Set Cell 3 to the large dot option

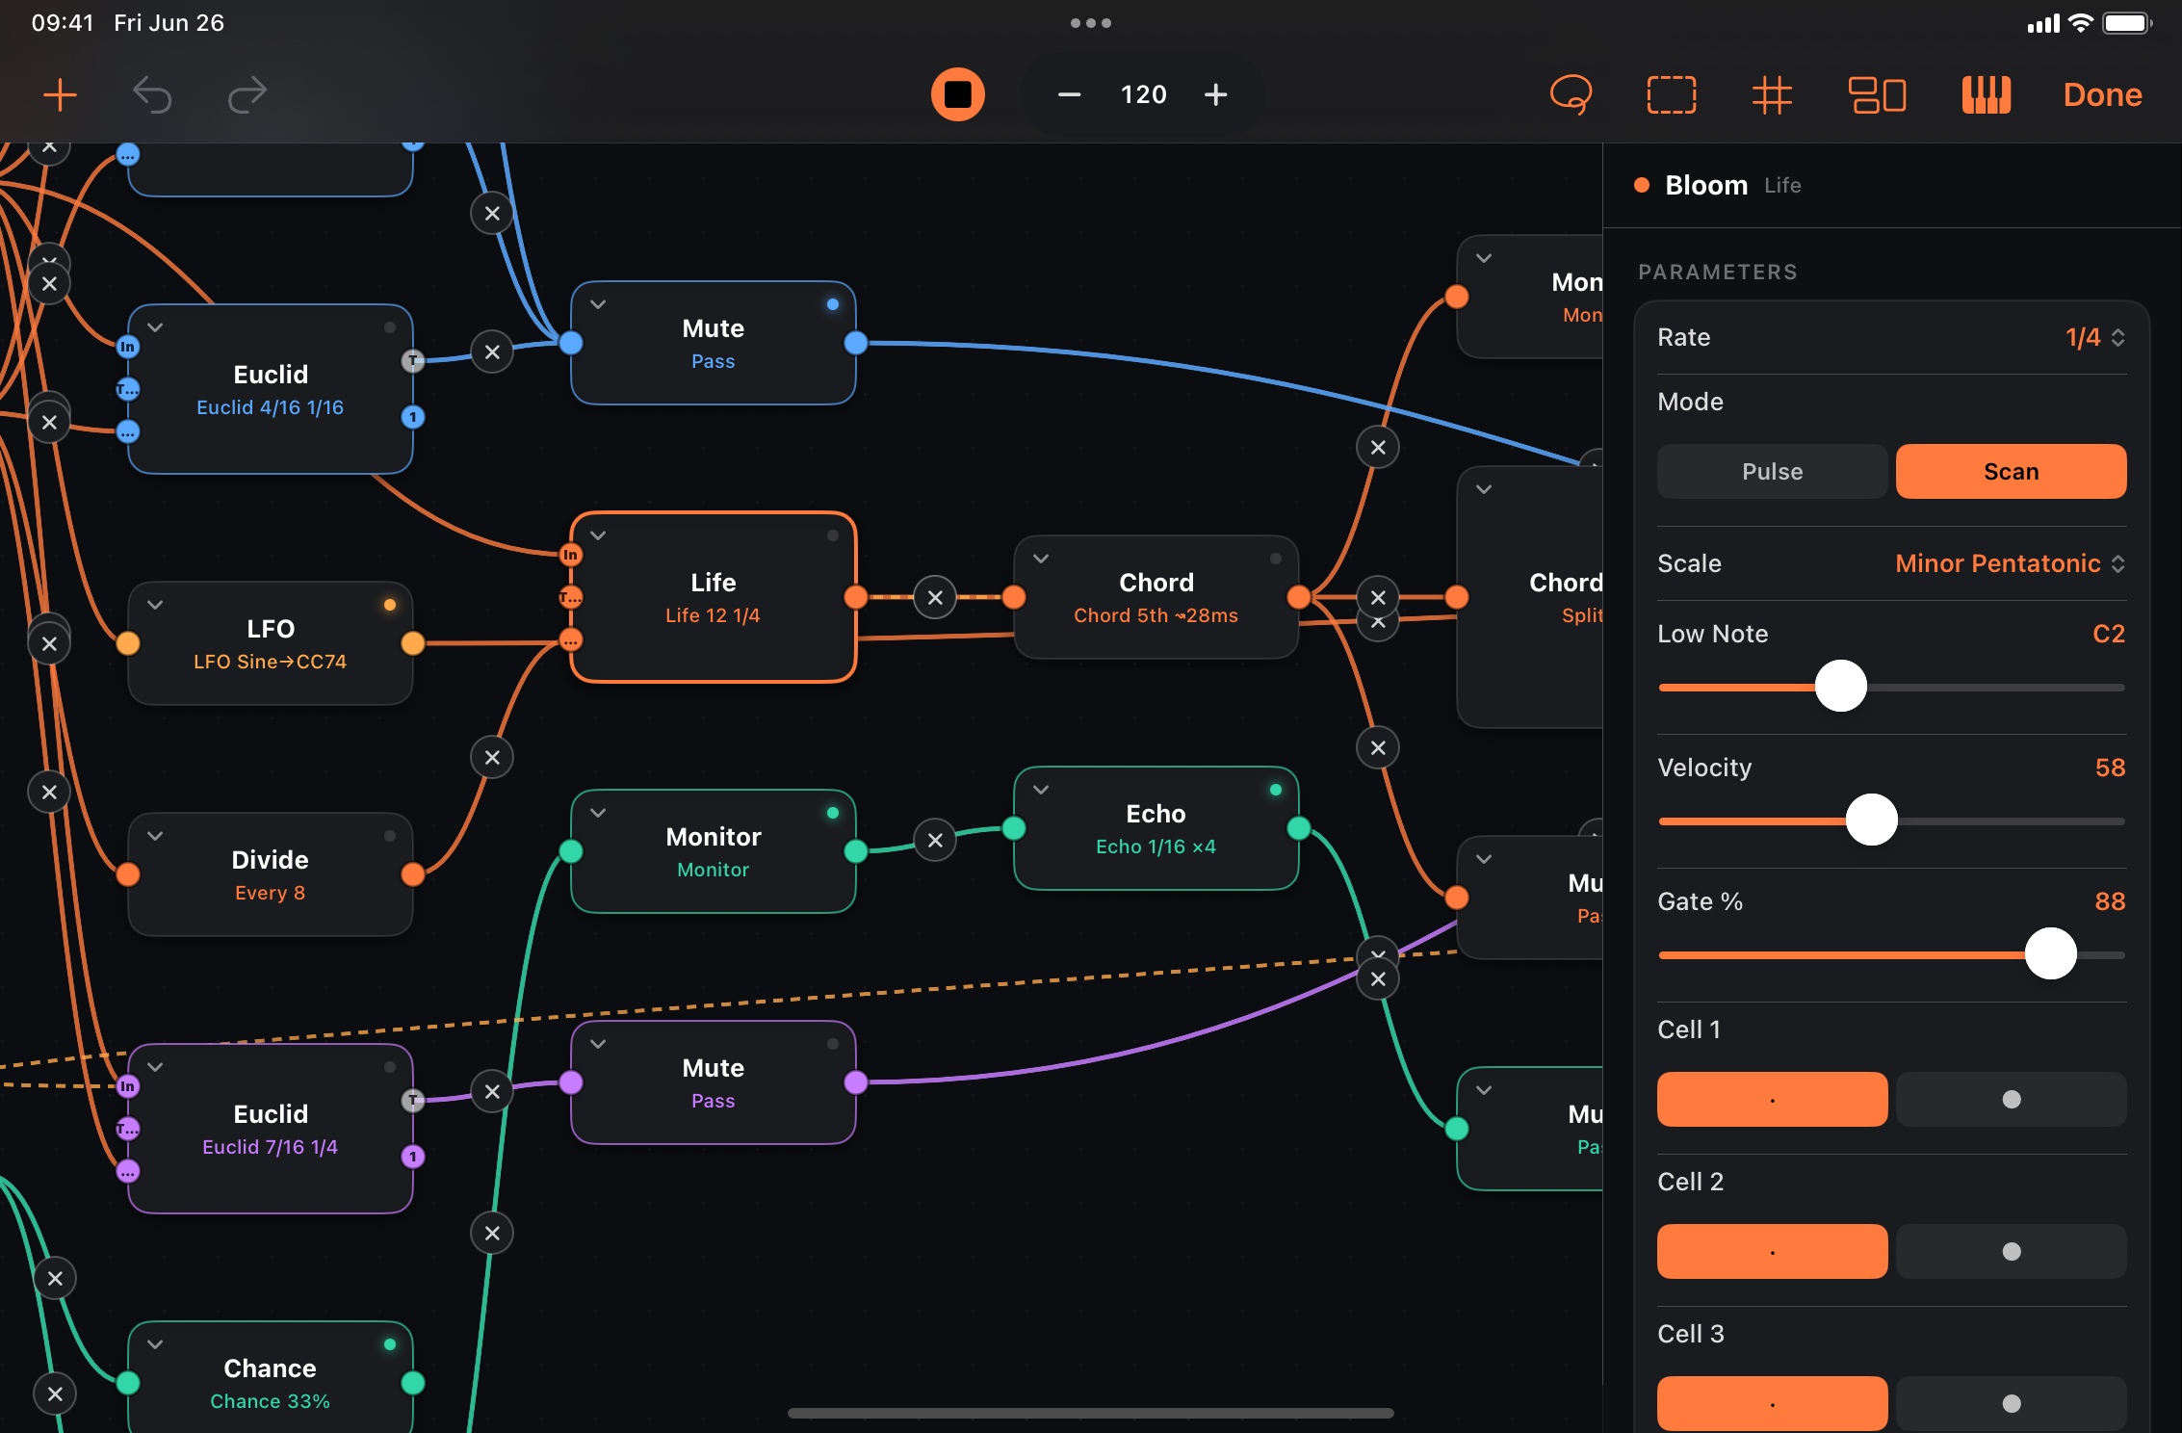point(2011,1403)
